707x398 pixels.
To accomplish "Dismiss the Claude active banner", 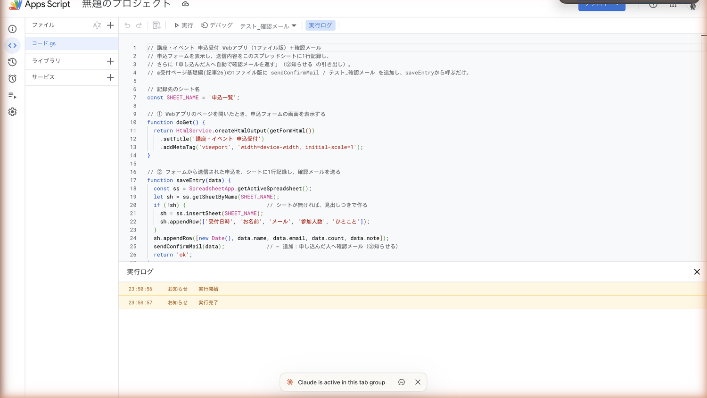I will tap(418, 382).
